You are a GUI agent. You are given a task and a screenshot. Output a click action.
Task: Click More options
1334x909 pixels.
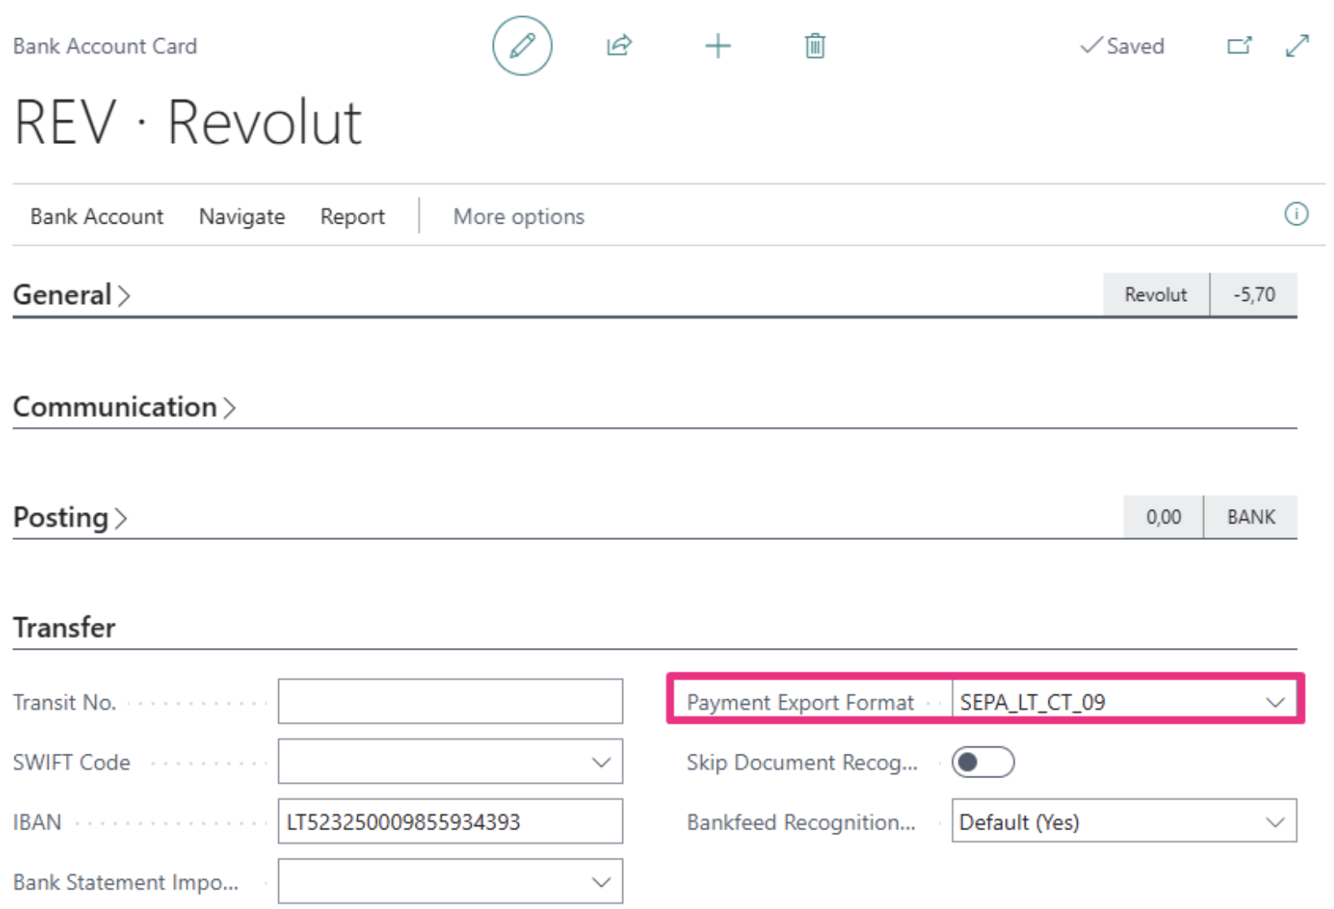coord(519,216)
